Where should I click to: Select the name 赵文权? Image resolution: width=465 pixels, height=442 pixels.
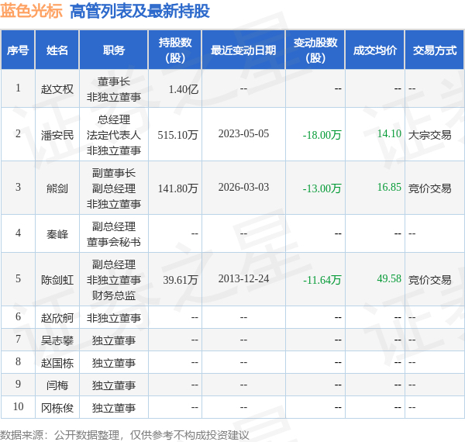point(57,89)
